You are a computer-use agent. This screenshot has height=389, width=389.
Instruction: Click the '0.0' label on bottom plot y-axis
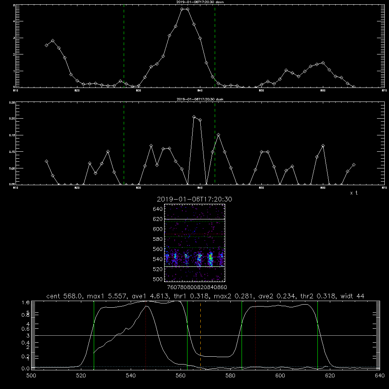(x=26, y=368)
